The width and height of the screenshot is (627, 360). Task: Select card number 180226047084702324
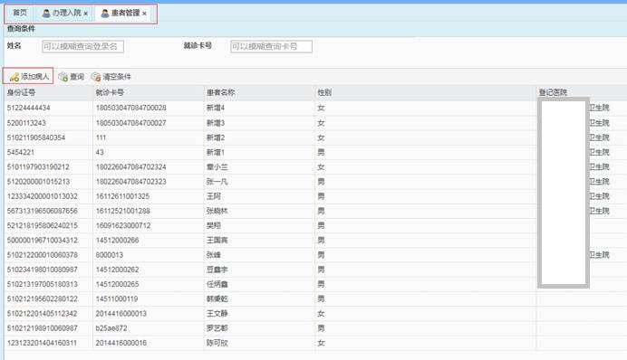[130, 166]
